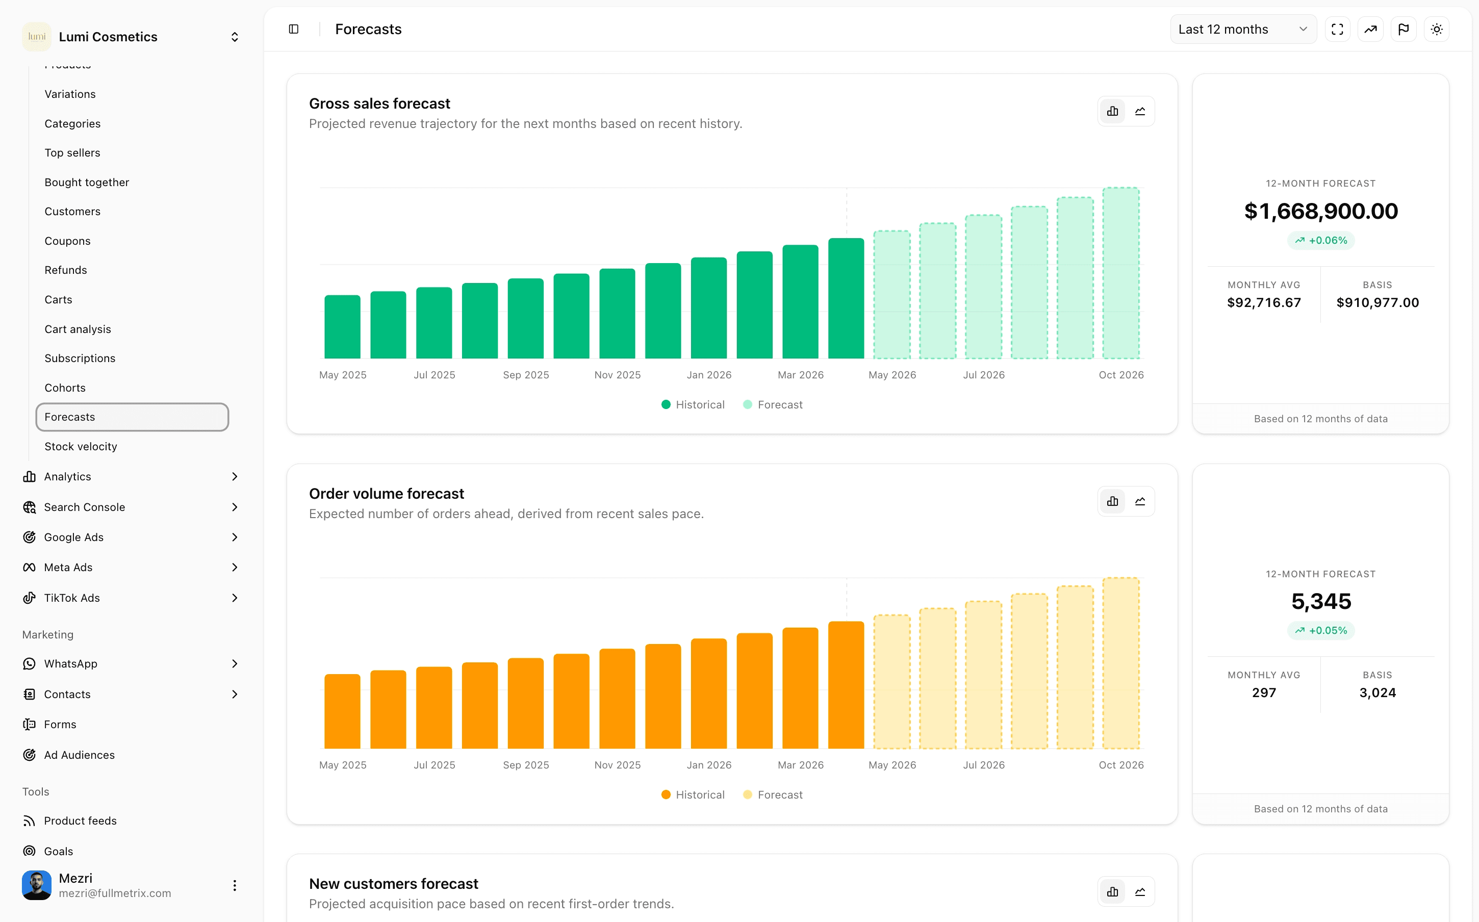1479x922 pixels.
Task: Open Coupons in sidebar
Action: click(68, 241)
